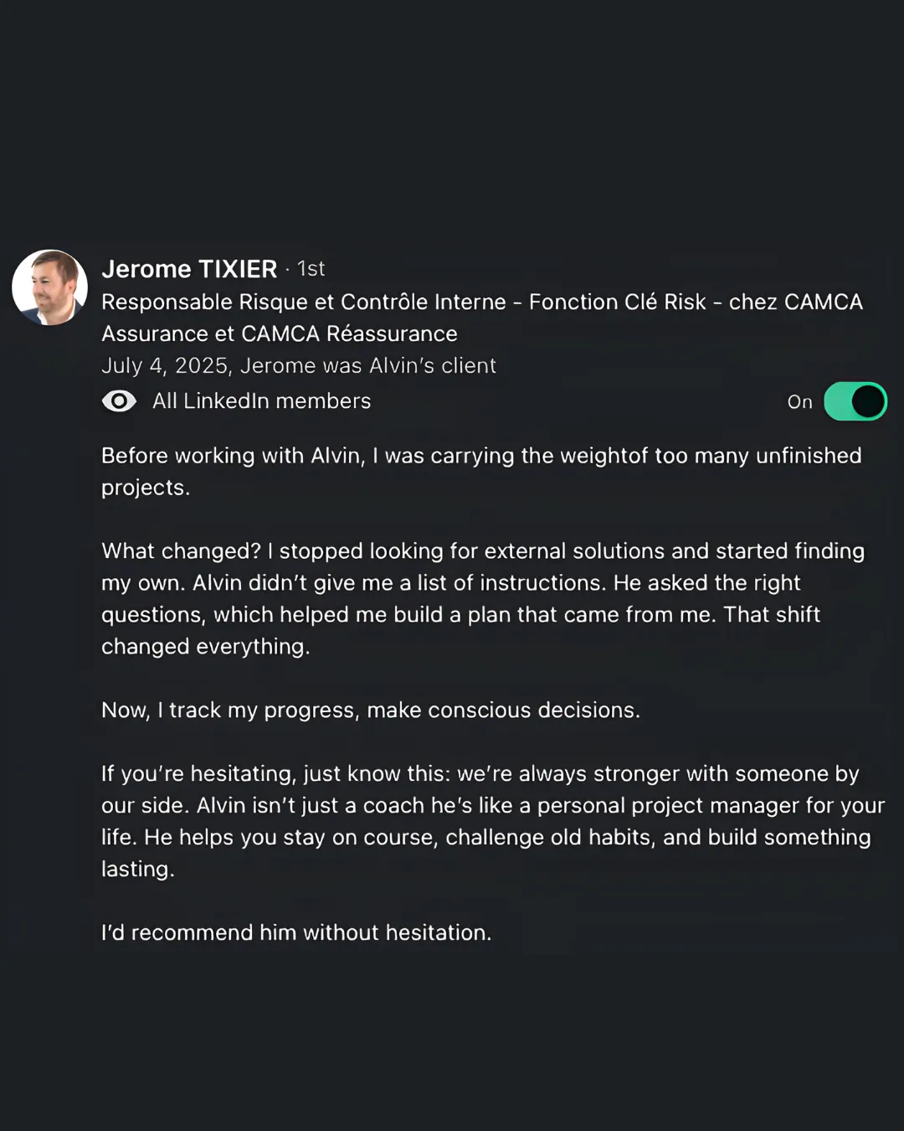Click the words "changed everything."
This screenshot has width=904, height=1131.
206,647
